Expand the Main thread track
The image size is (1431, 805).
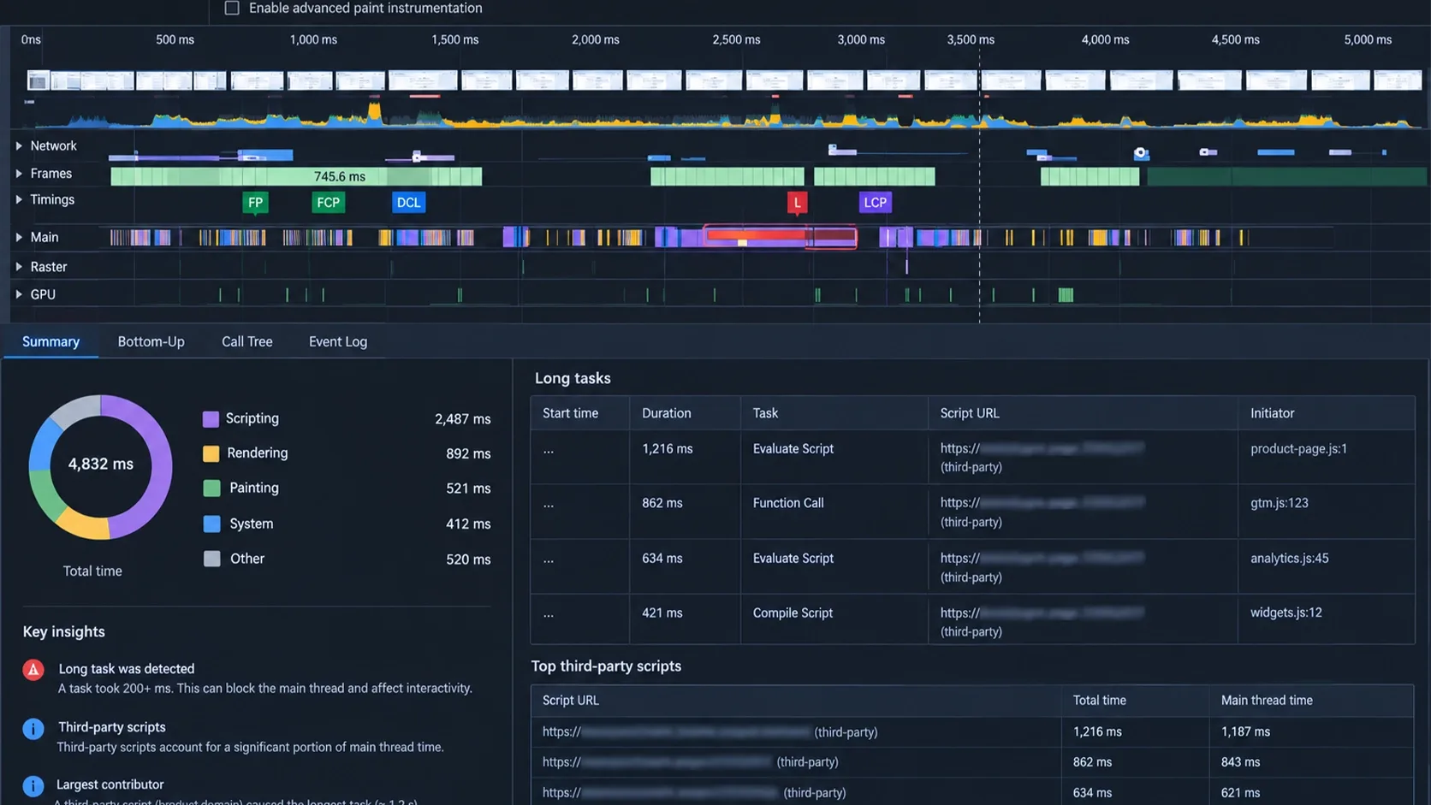19,237
